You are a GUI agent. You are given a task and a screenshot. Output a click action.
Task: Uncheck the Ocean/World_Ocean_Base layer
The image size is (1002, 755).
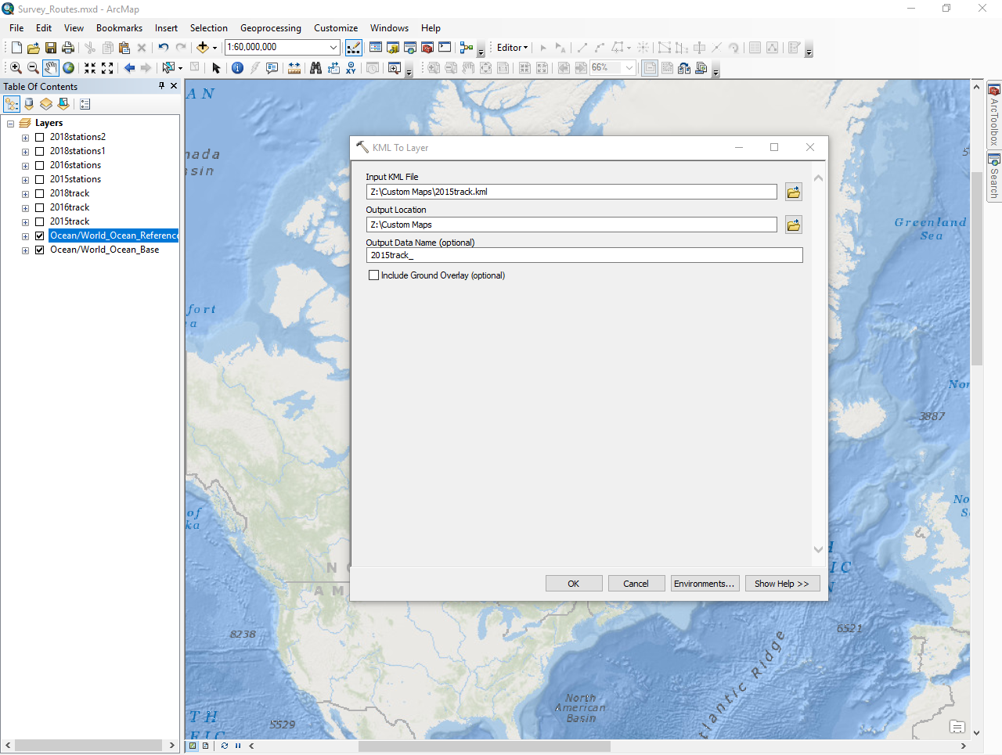[x=39, y=250]
